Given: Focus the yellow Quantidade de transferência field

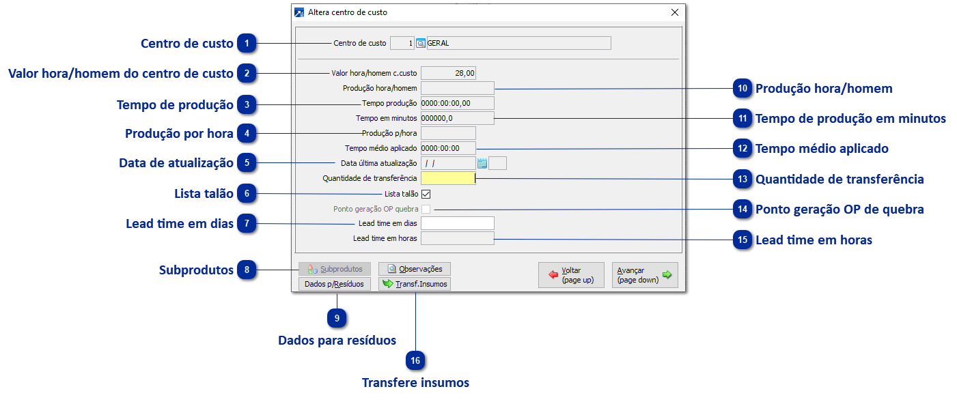Looking at the screenshot, I should point(448,178).
